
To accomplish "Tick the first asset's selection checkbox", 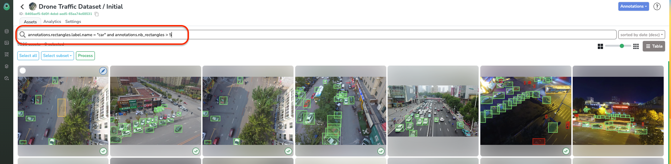I will click(x=23, y=71).
